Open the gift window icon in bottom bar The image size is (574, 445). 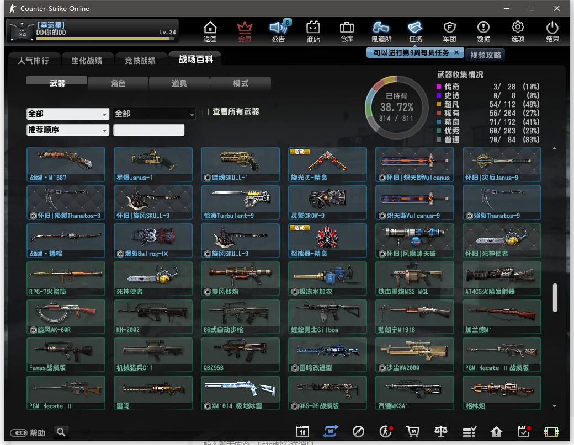click(303, 432)
